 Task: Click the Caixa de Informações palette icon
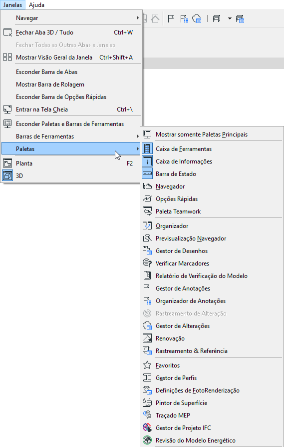[147, 161]
